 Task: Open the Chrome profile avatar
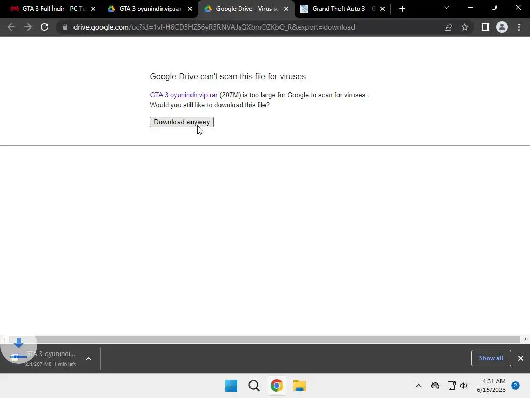[502, 27]
